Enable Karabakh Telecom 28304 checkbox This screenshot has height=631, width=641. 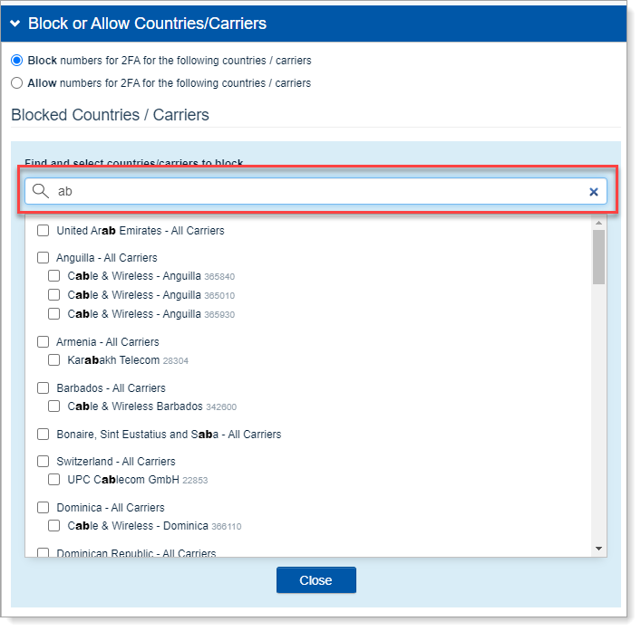point(54,360)
